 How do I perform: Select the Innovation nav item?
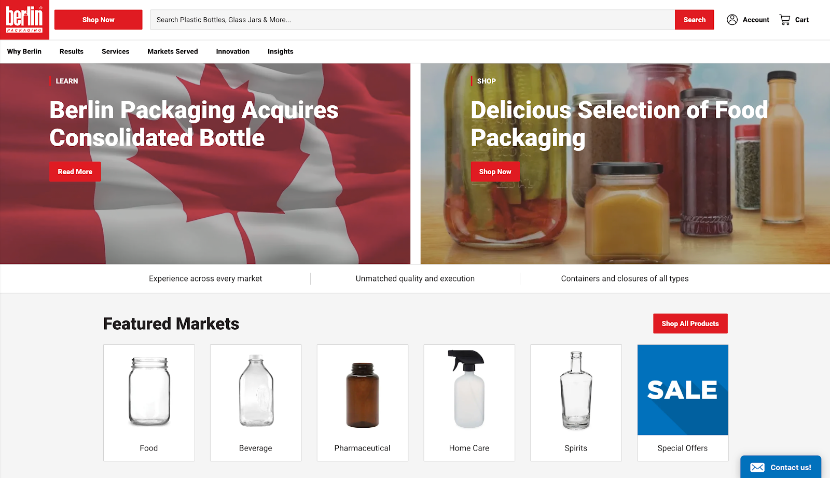pyautogui.click(x=232, y=51)
